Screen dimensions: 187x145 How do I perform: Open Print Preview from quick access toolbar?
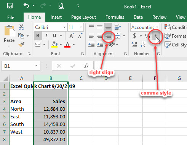point(61,6)
